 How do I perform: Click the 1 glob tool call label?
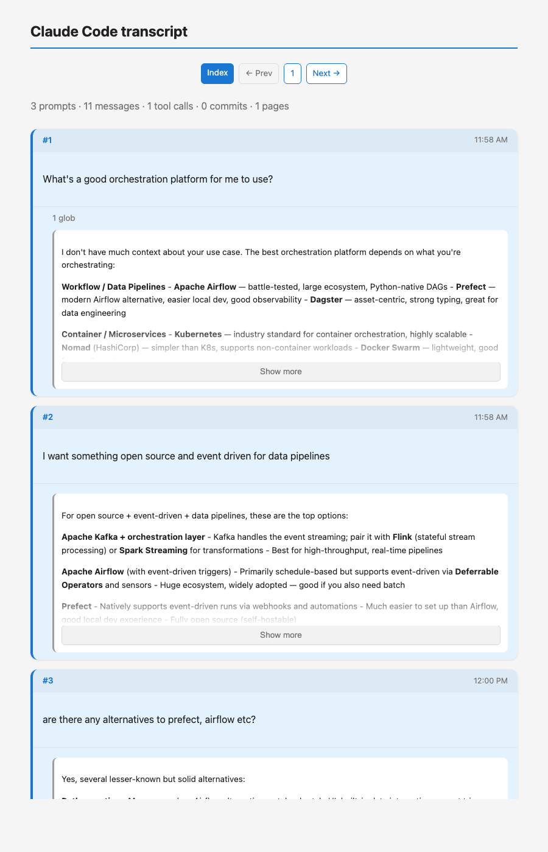(x=64, y=218)
